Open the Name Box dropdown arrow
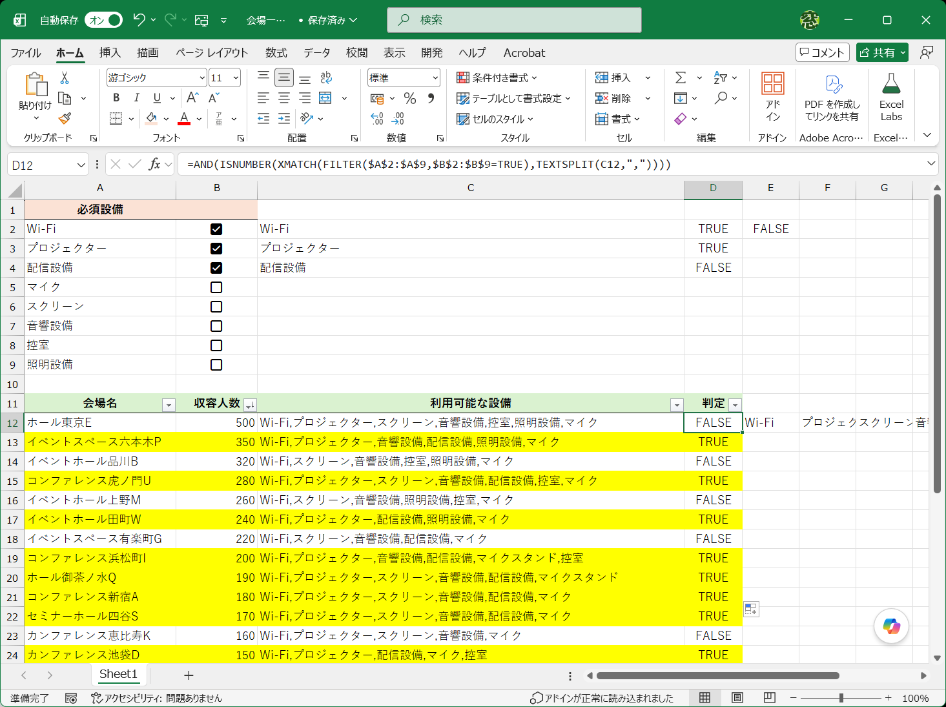Screen dimensions: 946x707 tap(81, 165)
